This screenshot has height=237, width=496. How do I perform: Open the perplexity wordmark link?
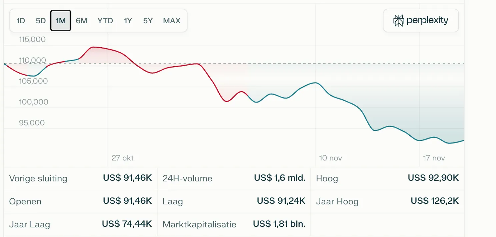point(427,21)
